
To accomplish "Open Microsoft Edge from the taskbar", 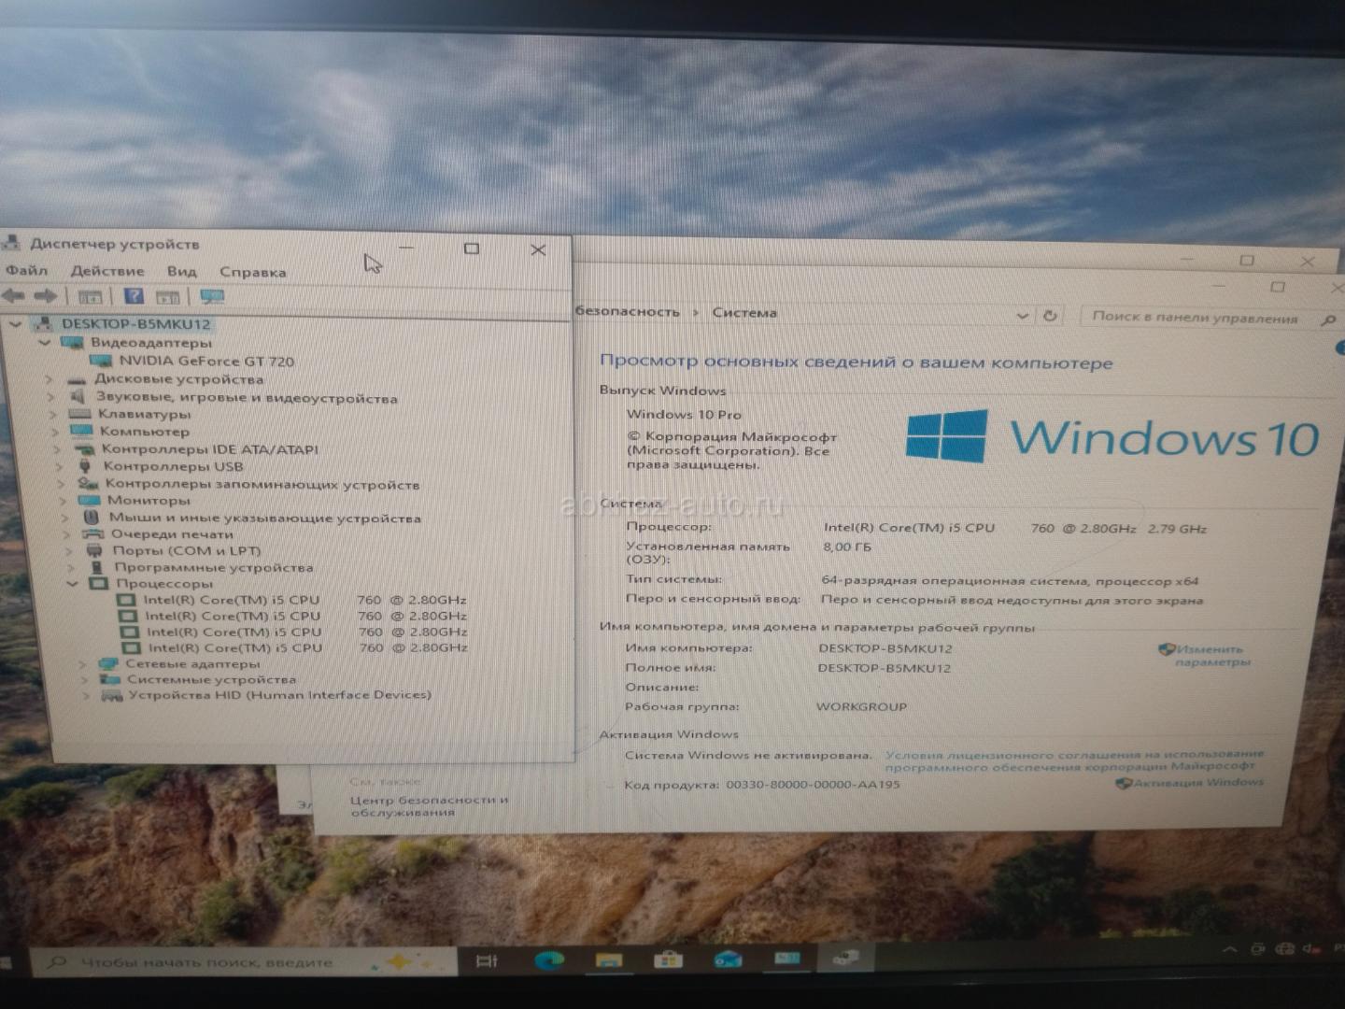I will coord(549,959).
